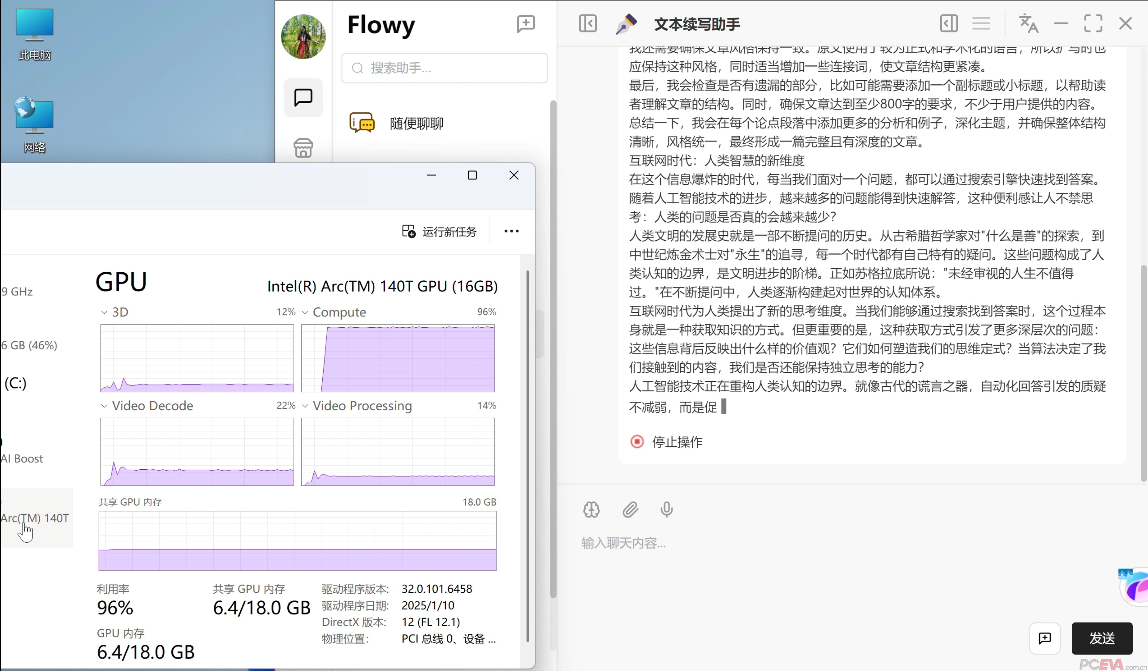The image size is (1148, 671).
Task: Open the 网络 desktop icon
Action: (x=34, y=125)
